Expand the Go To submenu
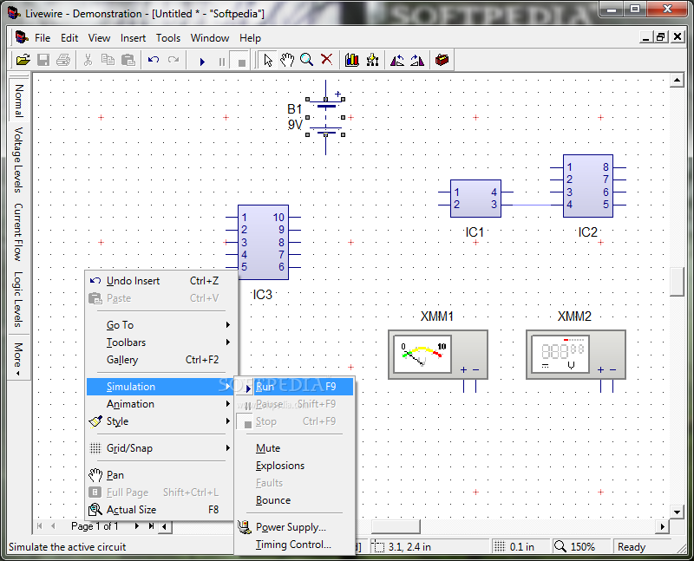Viewport: 694px width, 561px height. (161, 325)
